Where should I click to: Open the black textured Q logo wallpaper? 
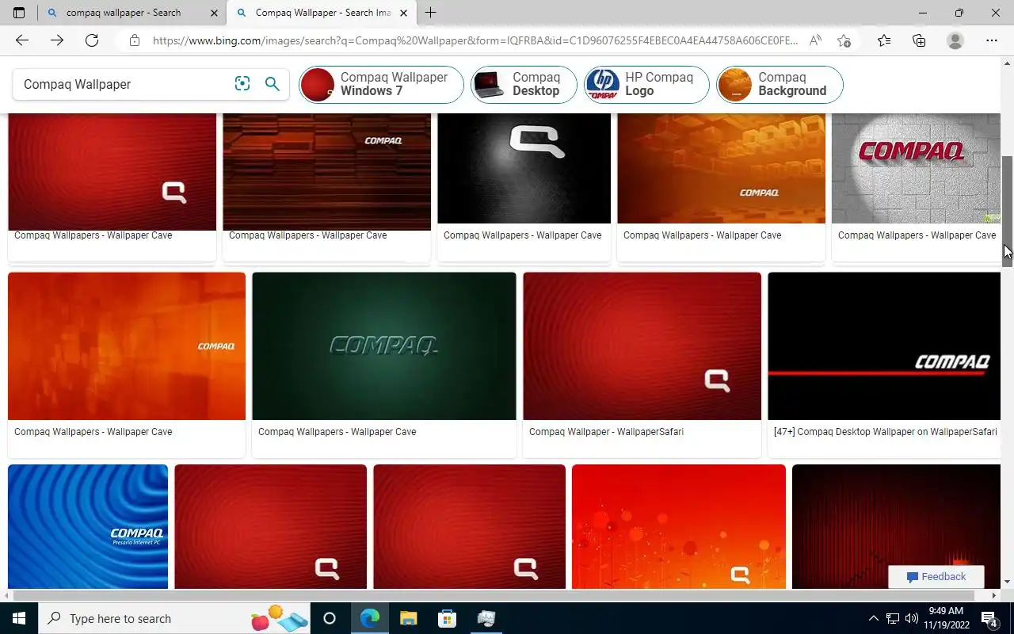(524, 168)
